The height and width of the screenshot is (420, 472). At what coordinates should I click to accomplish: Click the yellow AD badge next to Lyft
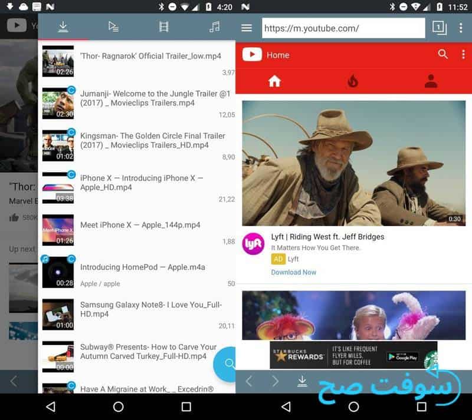point(278,259)
